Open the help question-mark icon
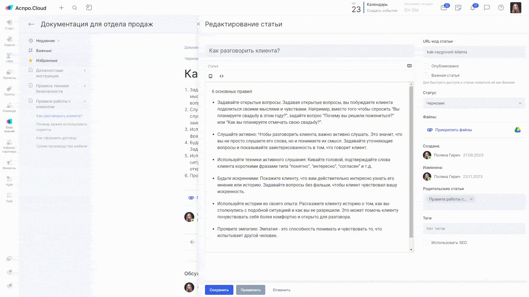 pyautogui.click(x=501, y=8)
